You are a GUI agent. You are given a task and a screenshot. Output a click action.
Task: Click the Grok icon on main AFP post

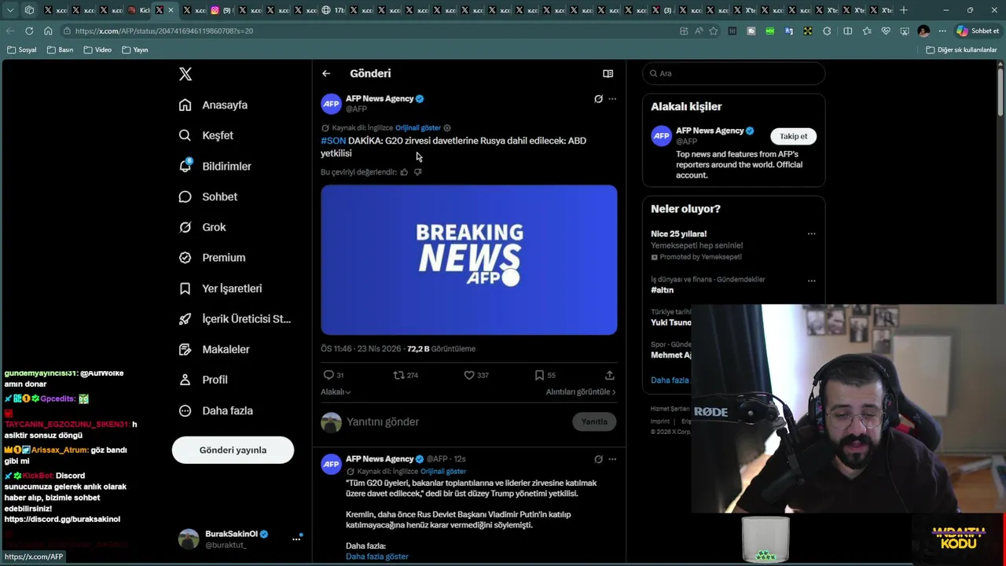(598, 99)
